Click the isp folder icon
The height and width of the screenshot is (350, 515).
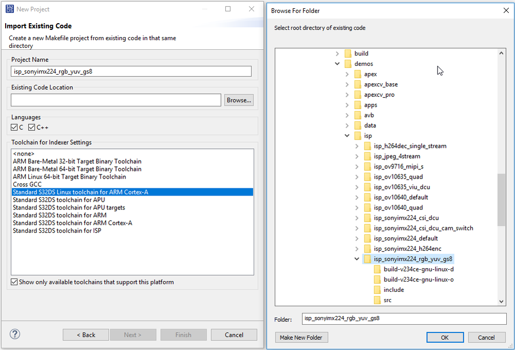(358, 136)
